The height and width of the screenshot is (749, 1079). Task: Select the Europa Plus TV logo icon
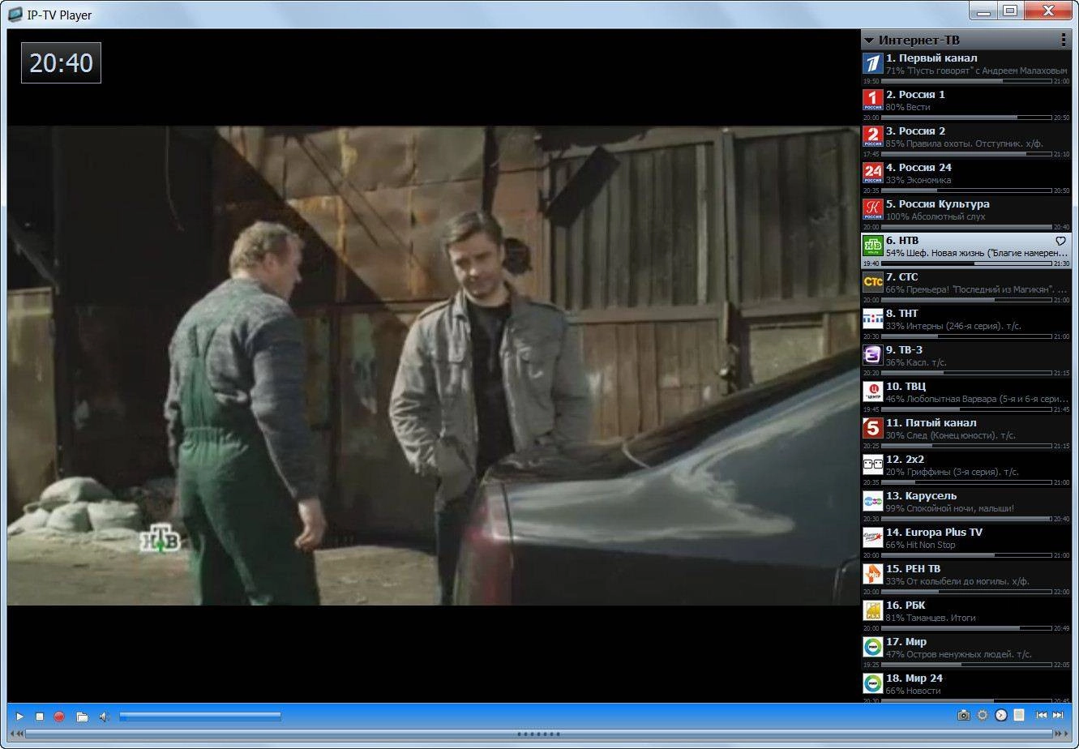click(872, 538)
